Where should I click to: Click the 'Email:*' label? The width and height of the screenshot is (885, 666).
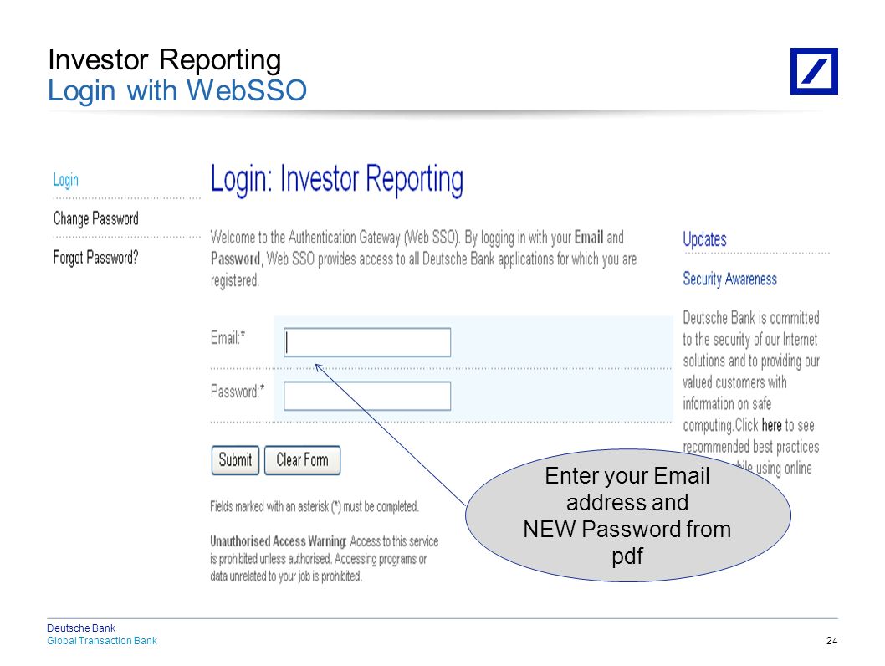coord(228,337)
